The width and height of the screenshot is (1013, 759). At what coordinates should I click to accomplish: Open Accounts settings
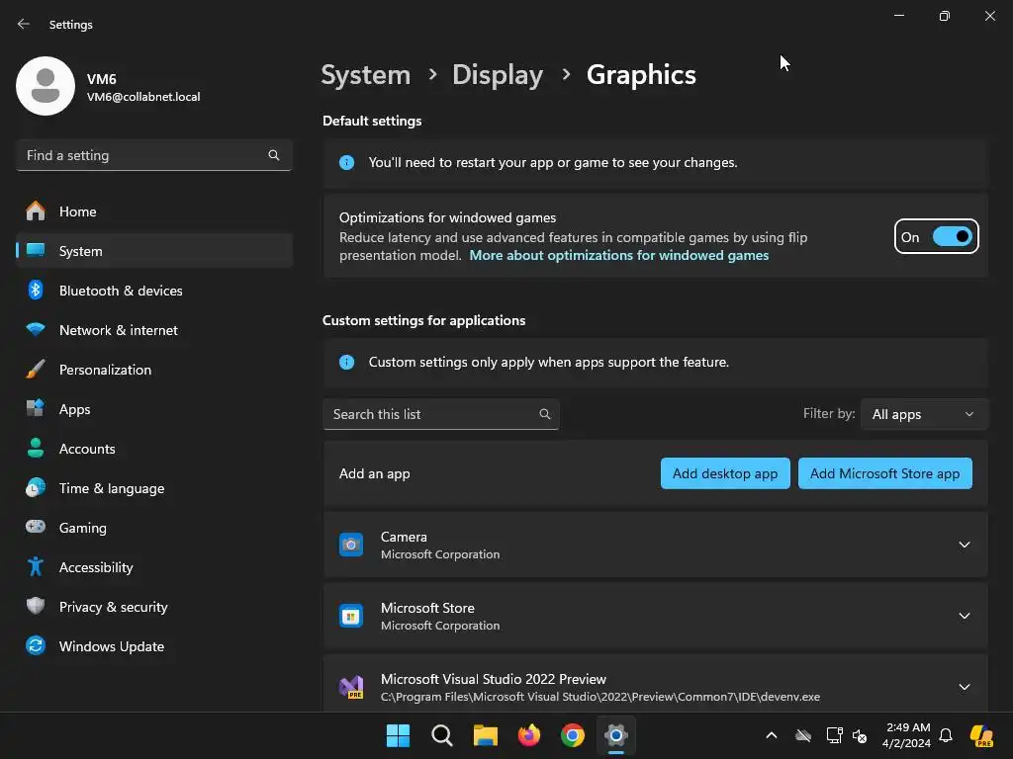click(153, 448)
